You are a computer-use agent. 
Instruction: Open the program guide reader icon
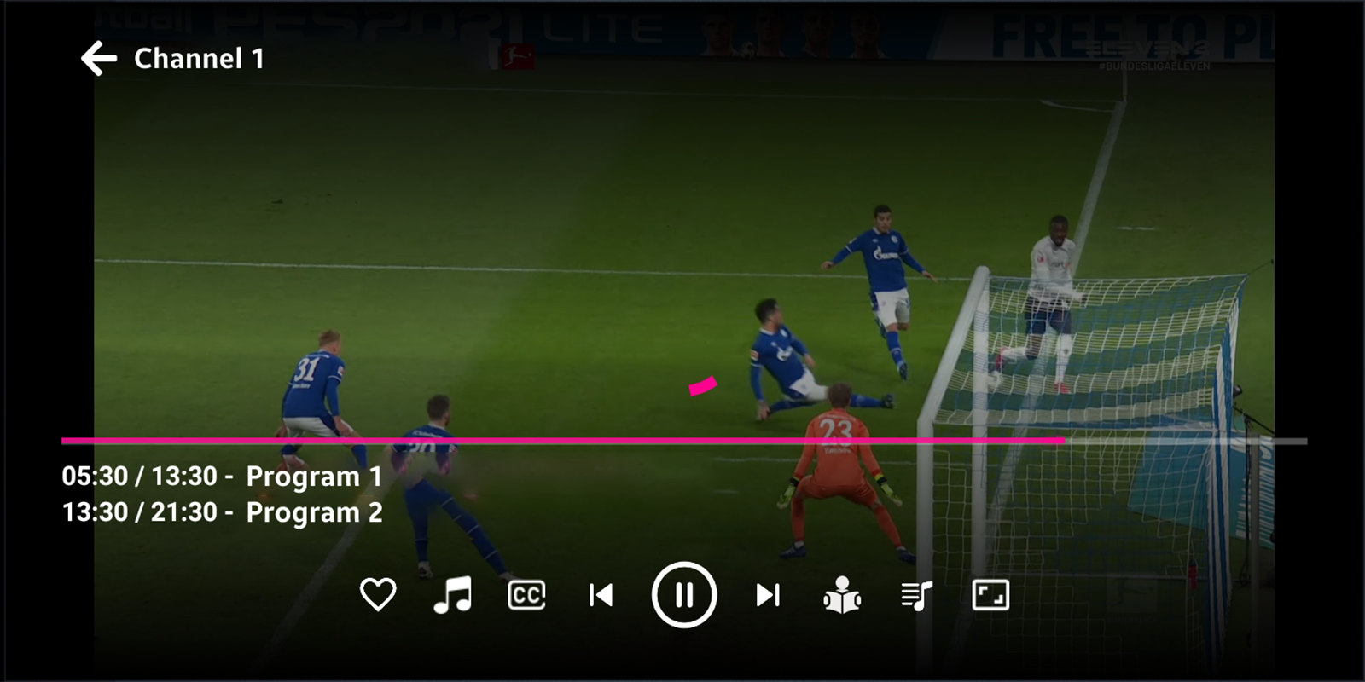coord(842,595)
